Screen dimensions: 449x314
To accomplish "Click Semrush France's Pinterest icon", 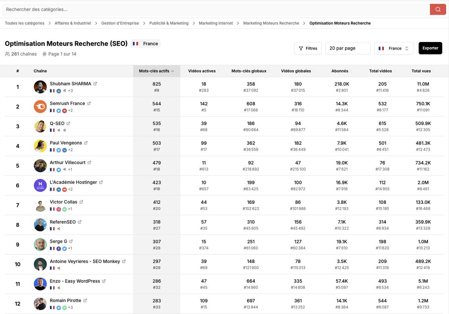I will click(64, 111).
